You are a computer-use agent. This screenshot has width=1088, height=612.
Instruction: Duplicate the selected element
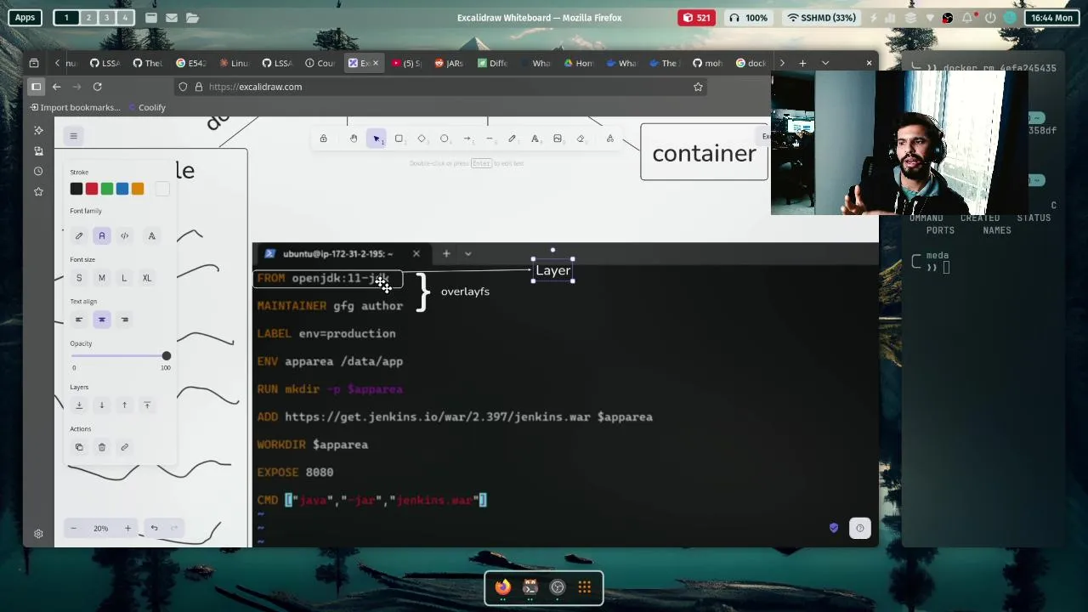coord(79,447)
